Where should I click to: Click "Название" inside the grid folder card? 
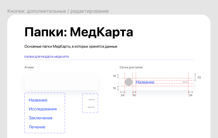click(x=145, y=82)
